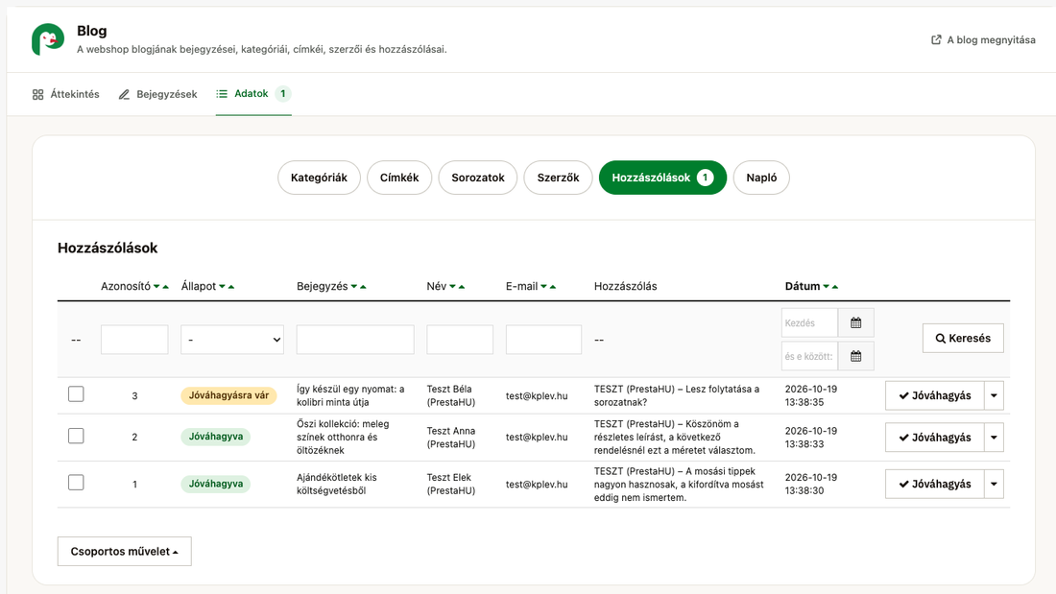Focus the Azonosító filter input

click(x=134, y=340)
